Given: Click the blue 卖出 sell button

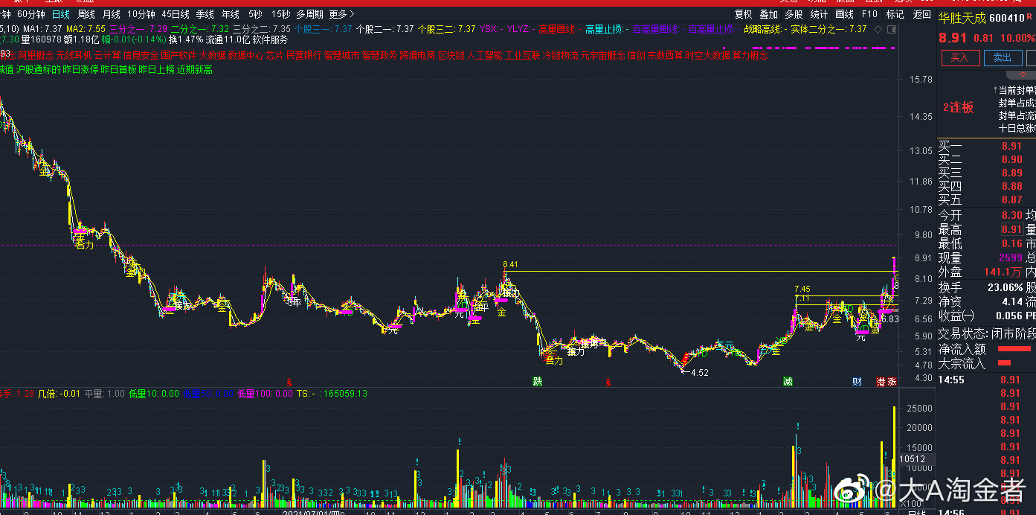Looking at the screenshot, I should (1003, 57).
